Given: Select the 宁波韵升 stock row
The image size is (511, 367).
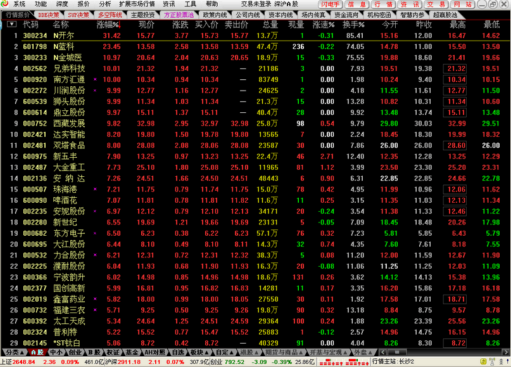Looking at the screenshot, I should pos(255,277).
